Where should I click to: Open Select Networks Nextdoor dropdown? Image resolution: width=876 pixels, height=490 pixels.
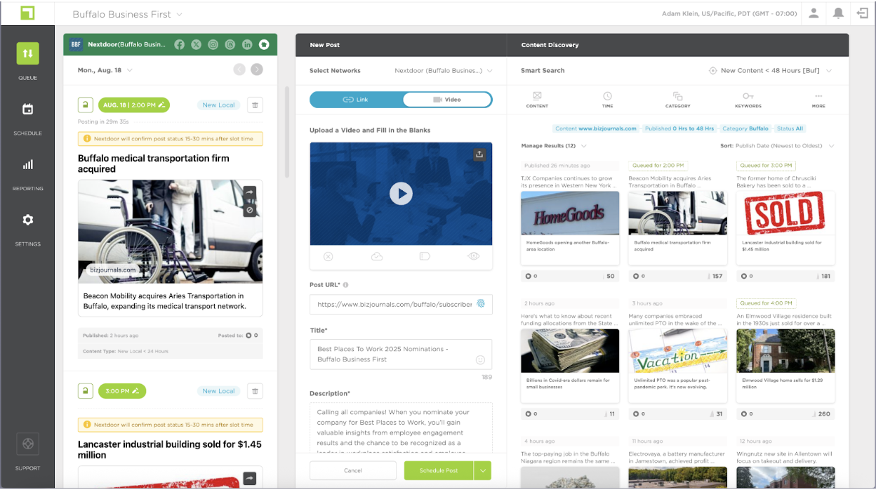coord(444,71)
